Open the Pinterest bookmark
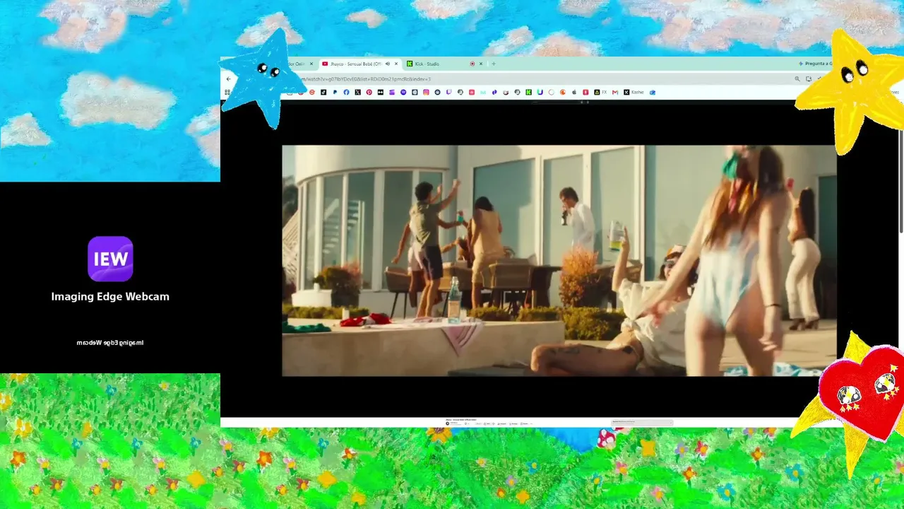 [369, 92]
